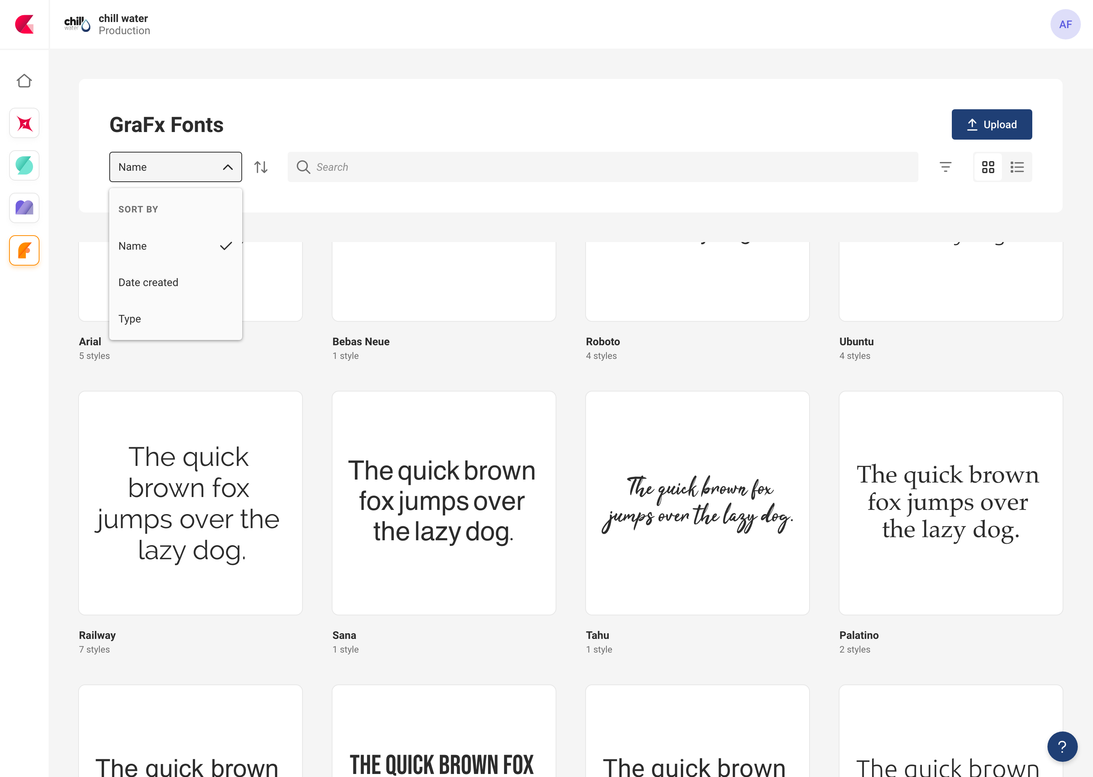This screenshot has height=777, width=1093.
Task: Switch to list view
Action: click(1017, 167)
